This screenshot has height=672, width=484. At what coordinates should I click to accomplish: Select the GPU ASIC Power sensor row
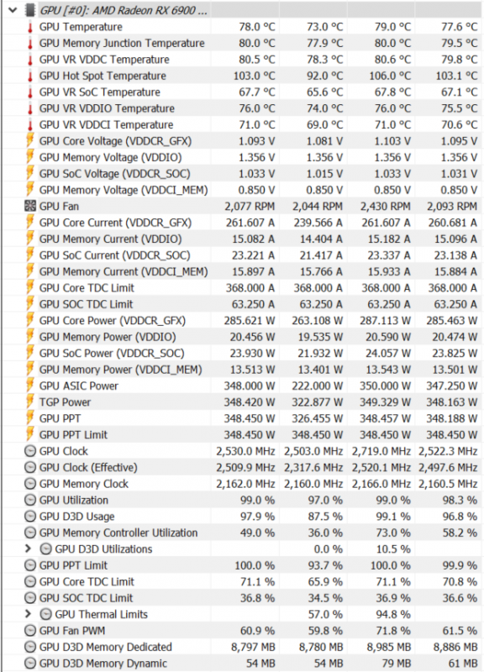pyautogui.click(x=243, y=386)
